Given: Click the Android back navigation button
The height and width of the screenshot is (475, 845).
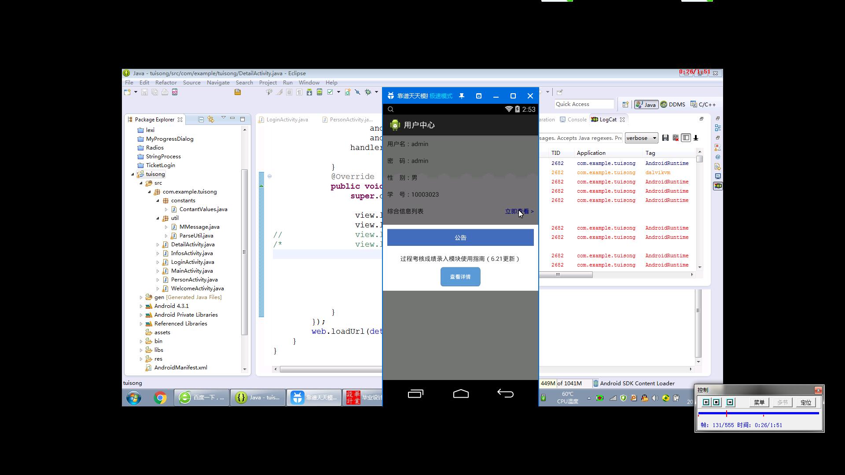Looking at the screenshot, I should [x=505, y=394].
